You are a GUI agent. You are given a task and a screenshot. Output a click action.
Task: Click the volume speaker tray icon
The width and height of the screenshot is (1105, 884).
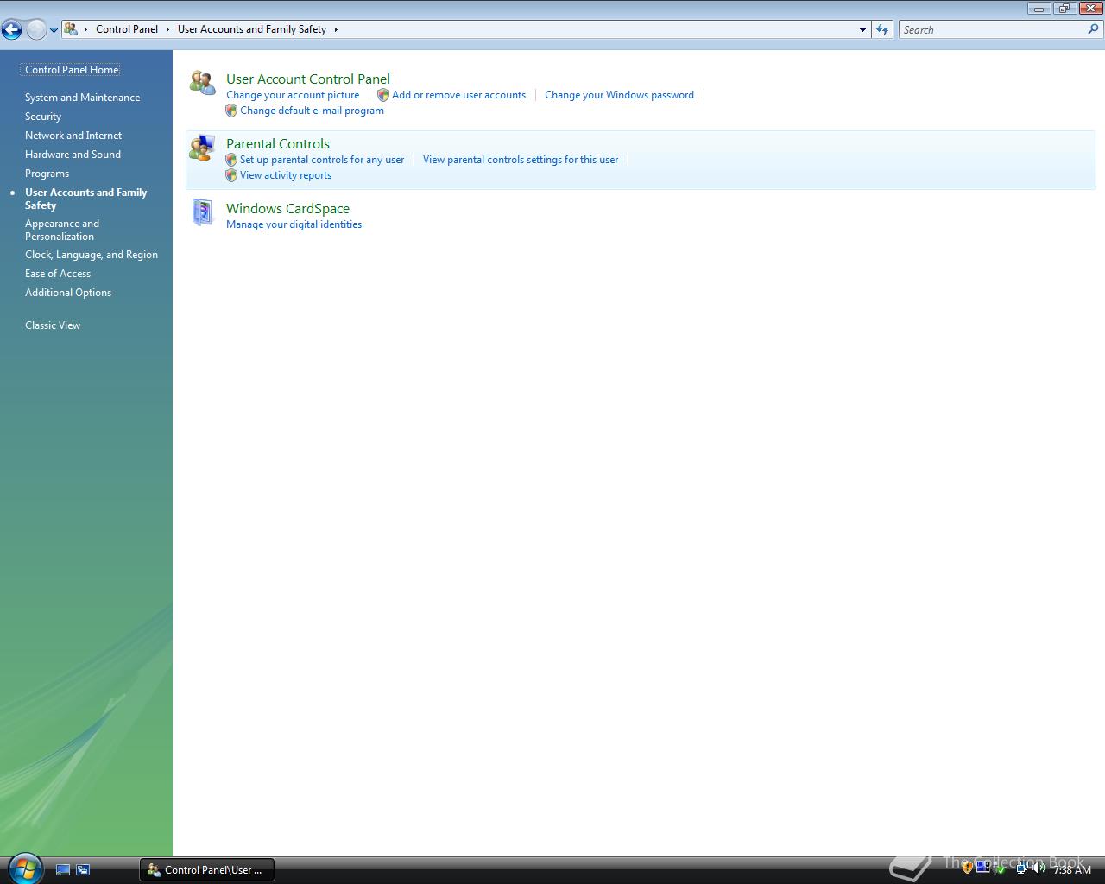[1038, 868]
